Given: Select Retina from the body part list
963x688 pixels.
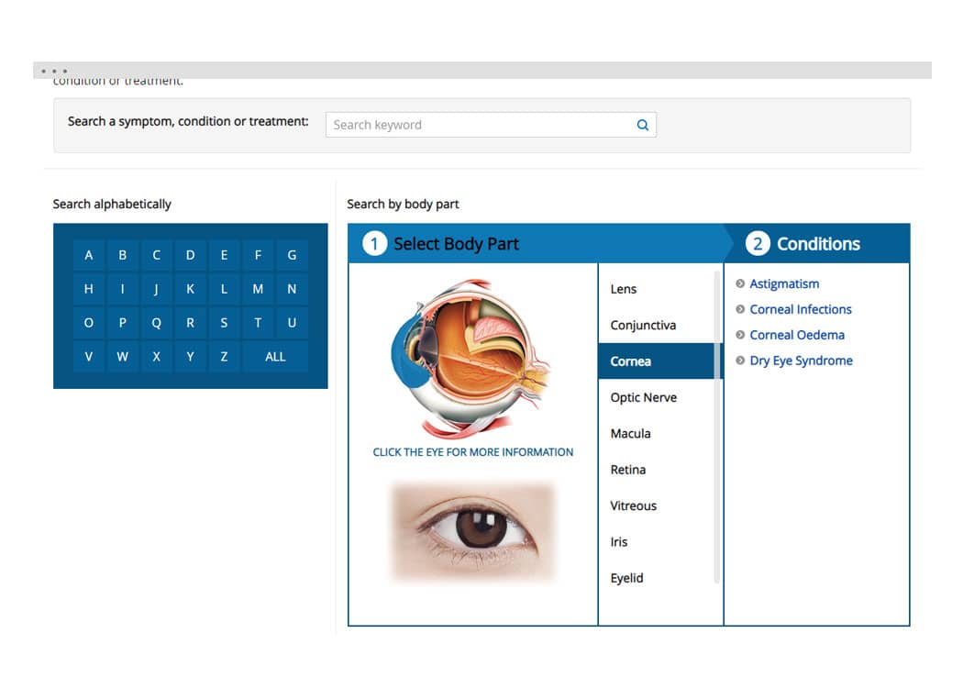Looking at the screenshot, I should point(628,470).
